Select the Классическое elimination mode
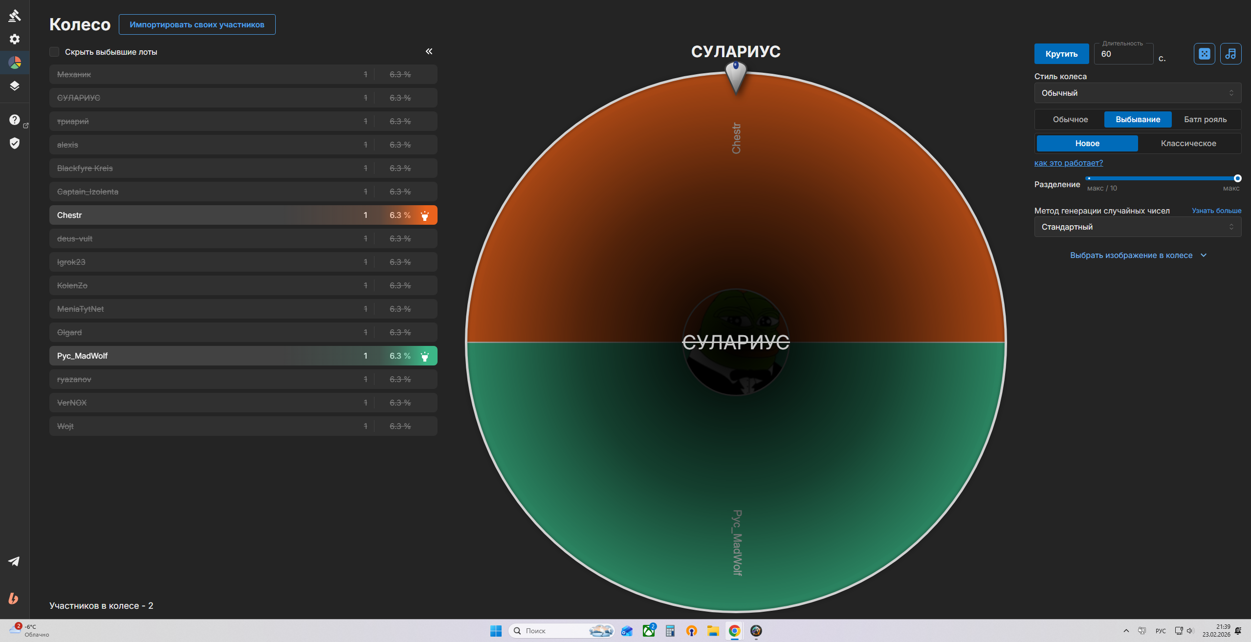The width and height of the screenshot is (1251, 642). (x=1188, y=143)
